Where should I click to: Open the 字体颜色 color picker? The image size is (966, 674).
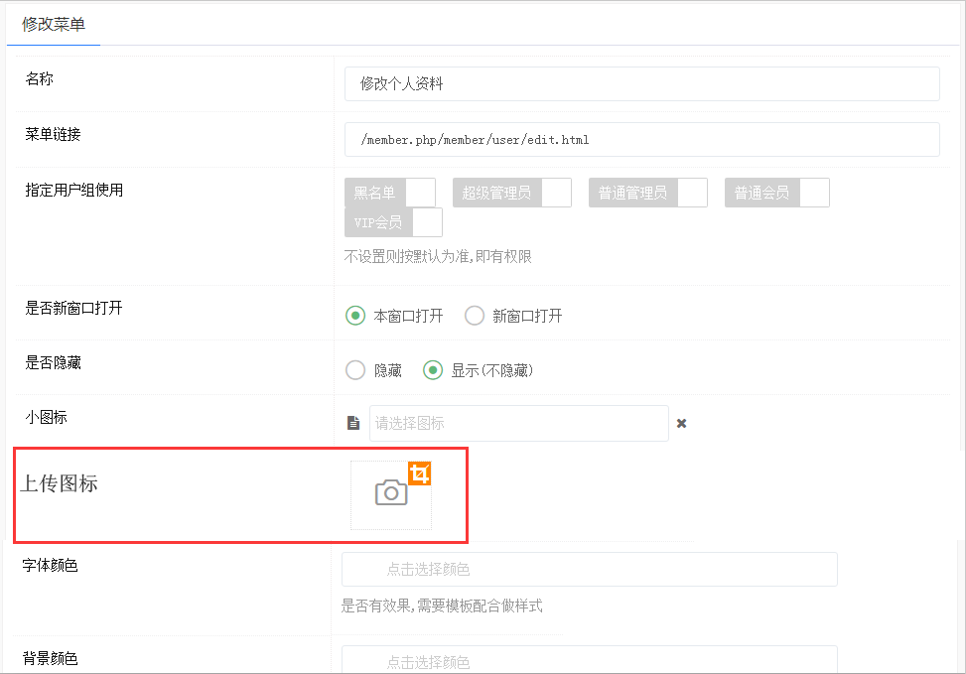(589, 569)
